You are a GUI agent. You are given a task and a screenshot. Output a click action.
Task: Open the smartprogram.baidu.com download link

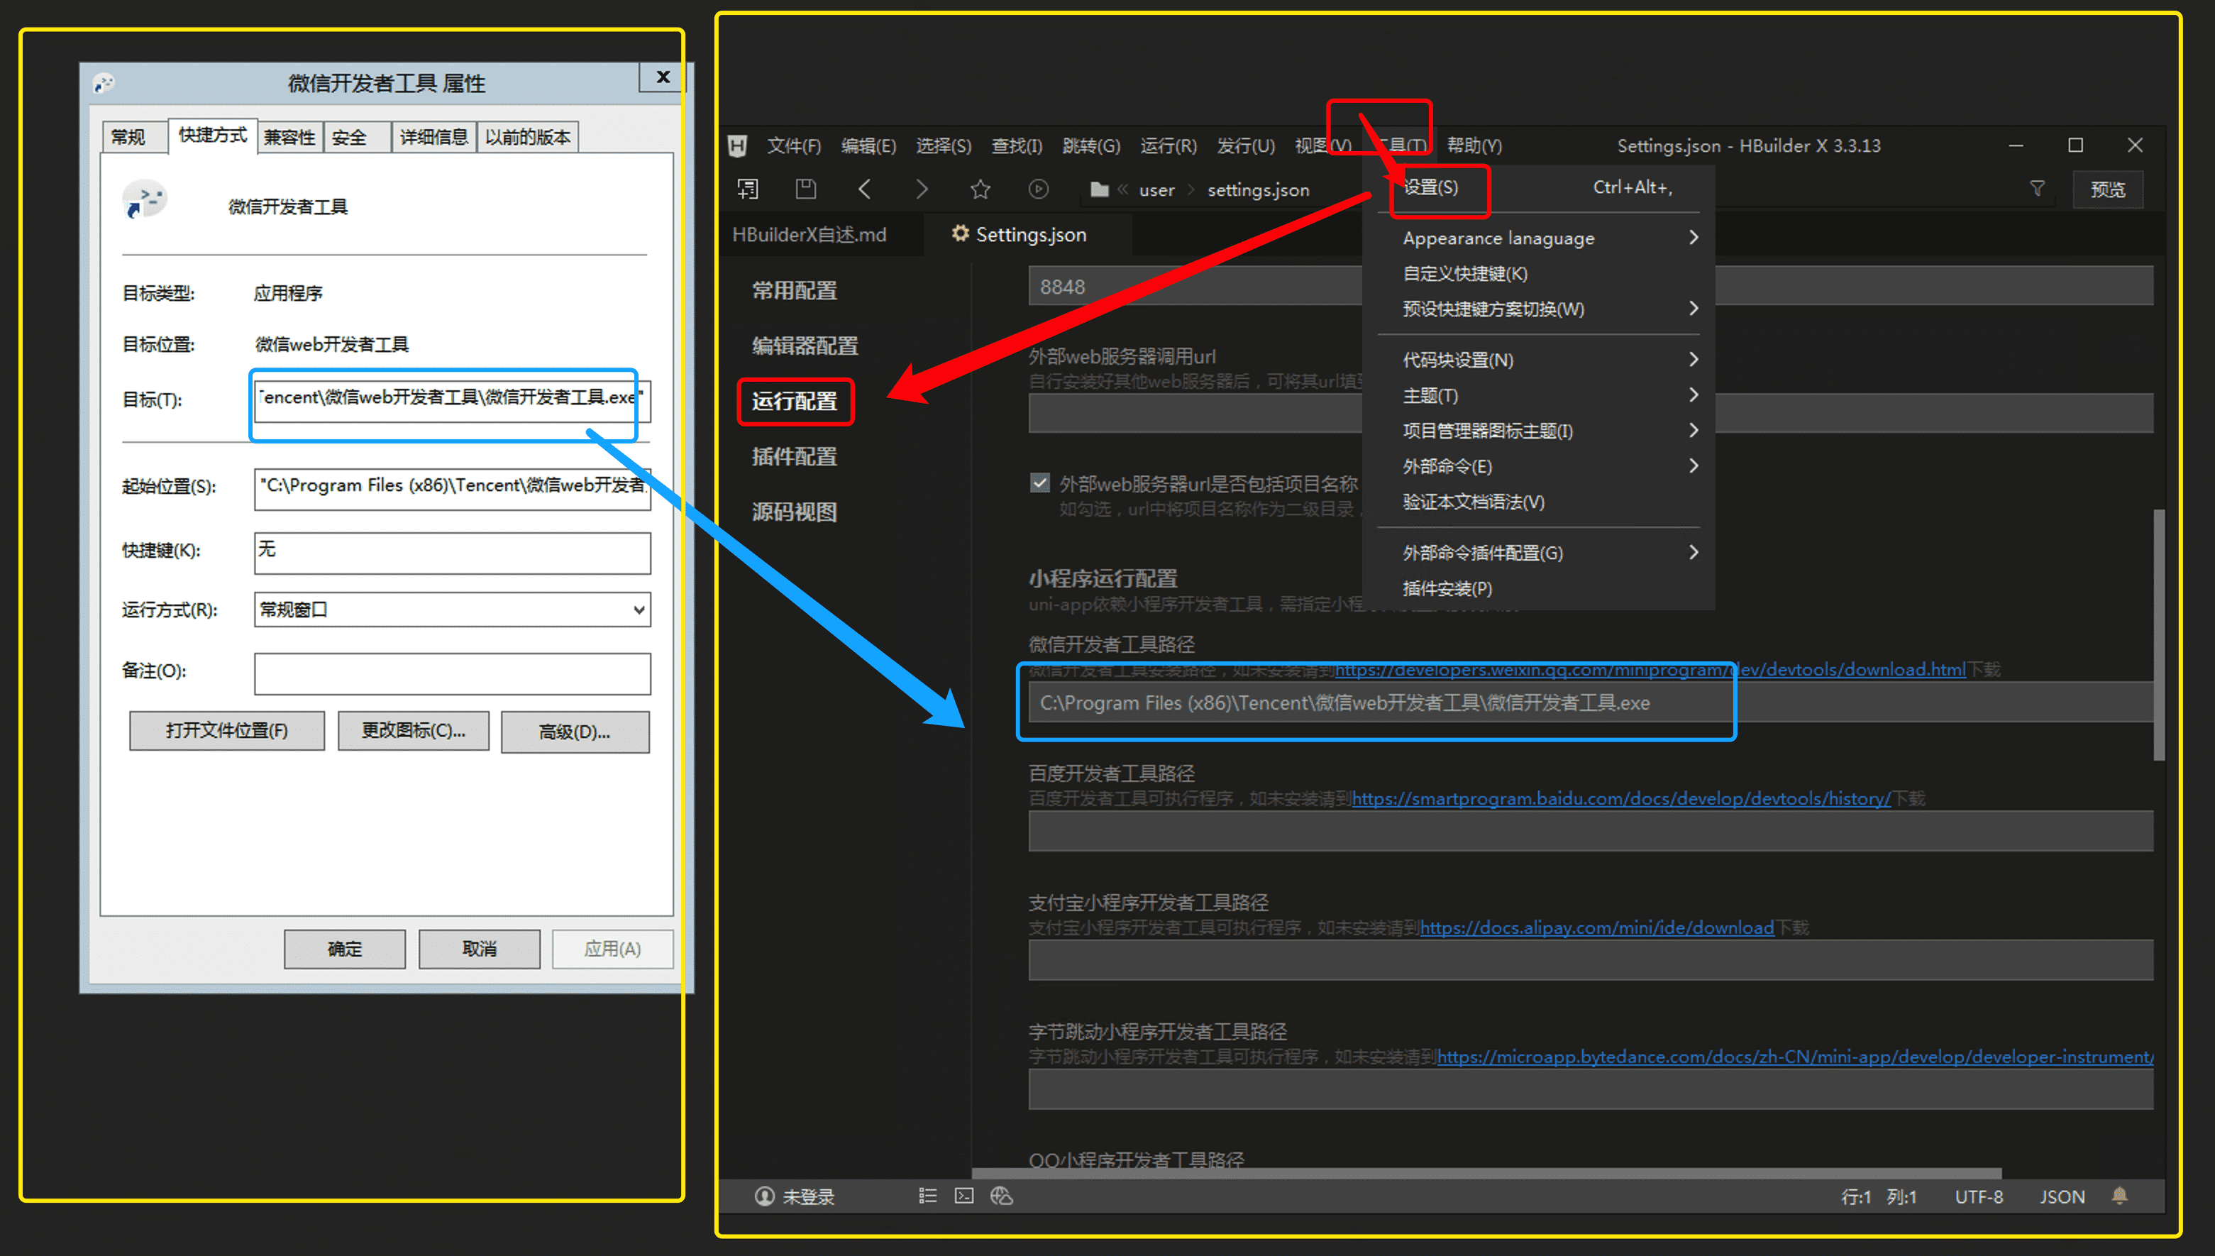1621,799
